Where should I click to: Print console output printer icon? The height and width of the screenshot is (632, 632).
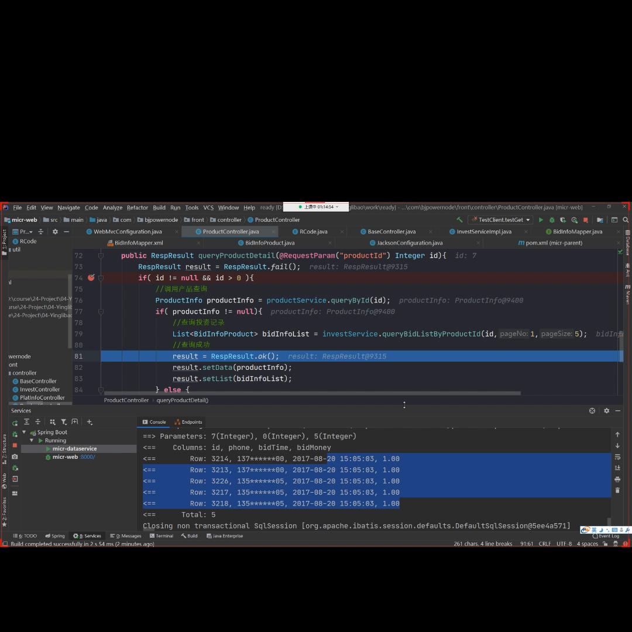(617, 479)
